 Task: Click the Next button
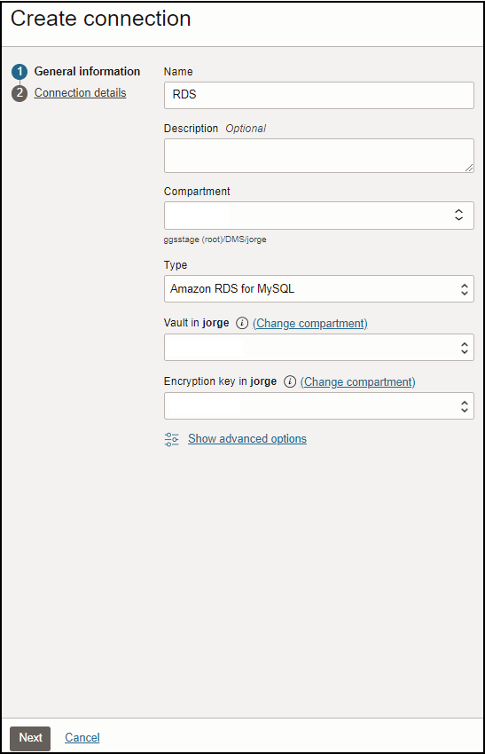pyautogui.click(x=30, y=738)
